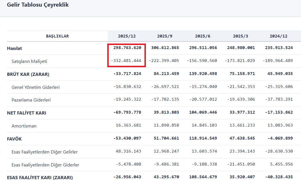Click net operating value 39.813.803

(166, 112)
